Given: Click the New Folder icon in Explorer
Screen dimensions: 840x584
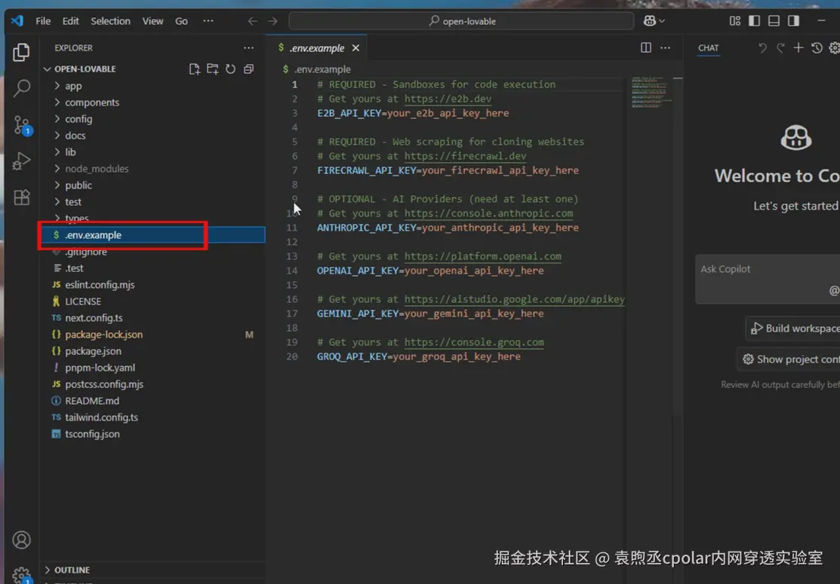Looking at the screenshot, I should (x=213, y=69).
